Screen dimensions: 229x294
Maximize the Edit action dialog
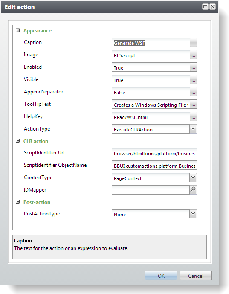[x=206, y=7]
